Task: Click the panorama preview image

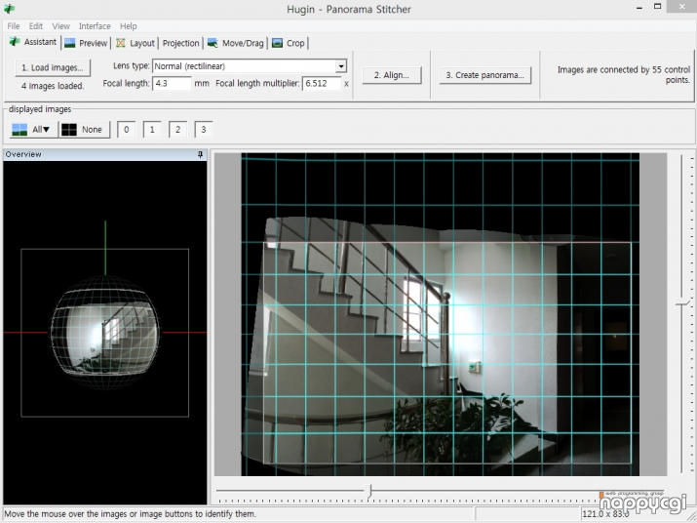Action: (x=440, y=314)
